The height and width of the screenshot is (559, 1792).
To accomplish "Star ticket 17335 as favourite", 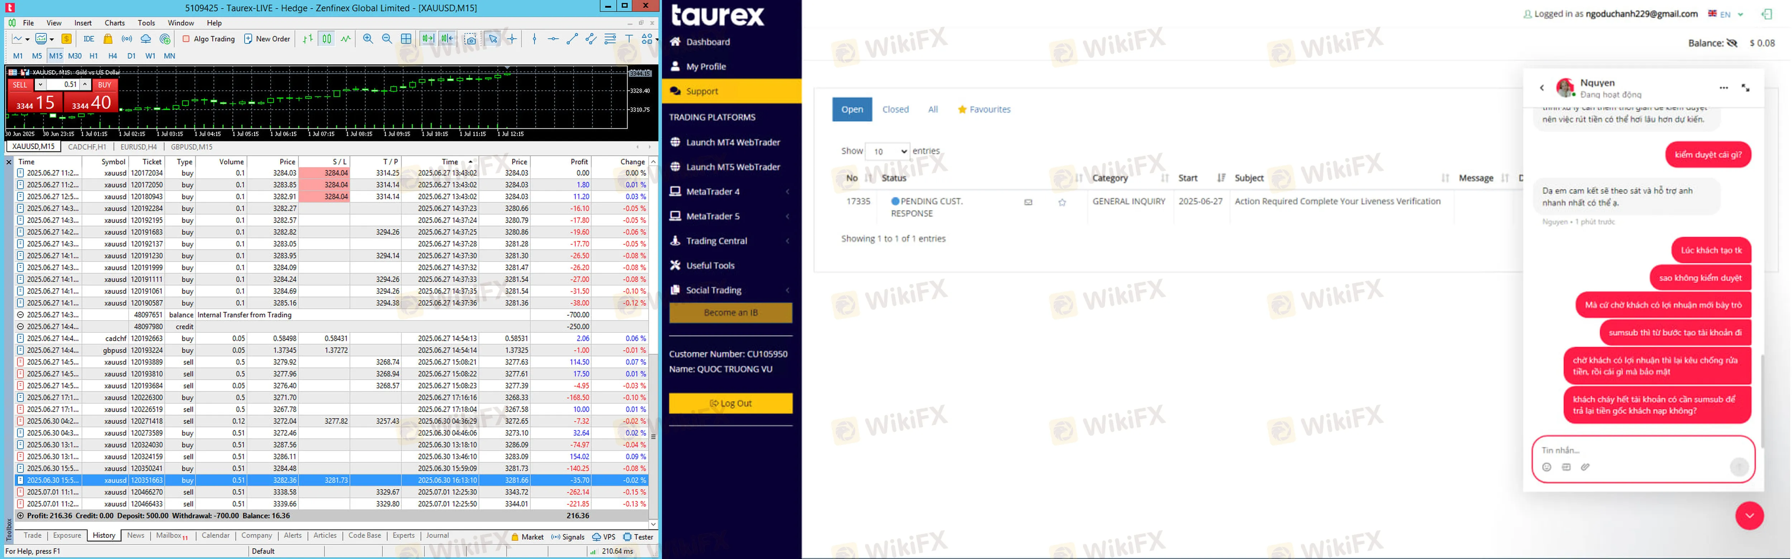I will pos(1062,203).
